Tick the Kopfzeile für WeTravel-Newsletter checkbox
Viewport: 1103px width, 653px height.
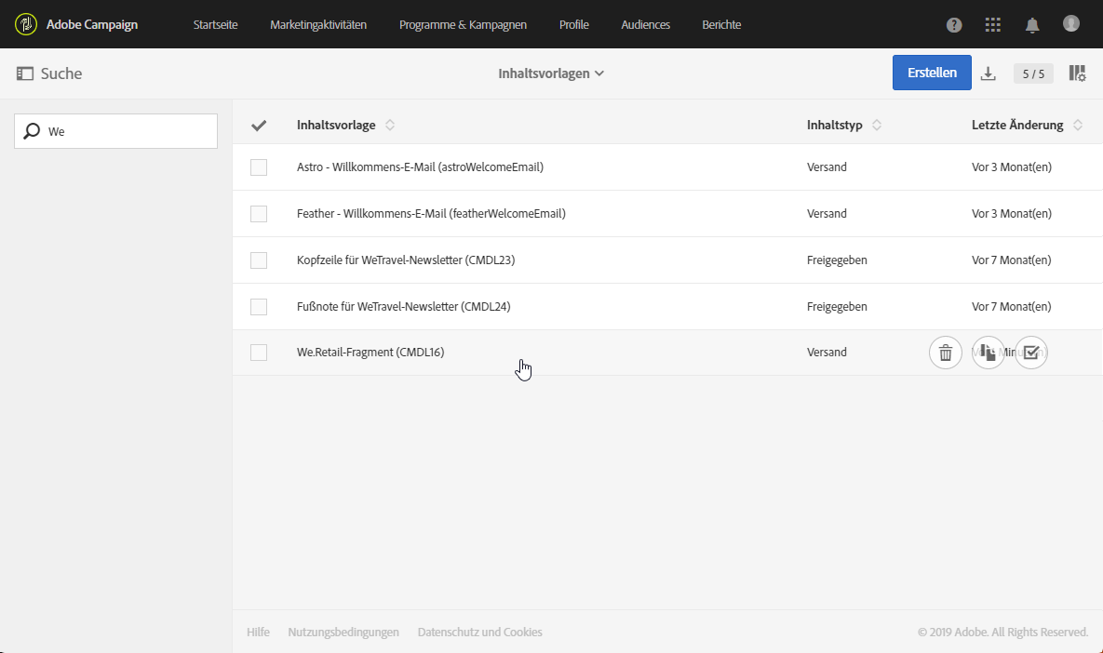[259, 260]
